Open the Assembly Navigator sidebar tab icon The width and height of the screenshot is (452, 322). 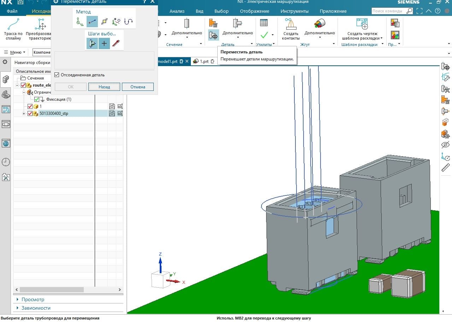click(6, 79)
